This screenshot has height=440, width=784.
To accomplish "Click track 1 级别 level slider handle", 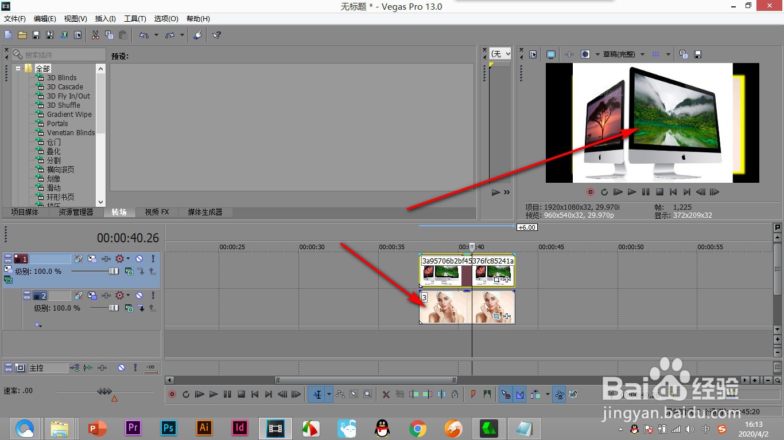I will tap(114, 271).
